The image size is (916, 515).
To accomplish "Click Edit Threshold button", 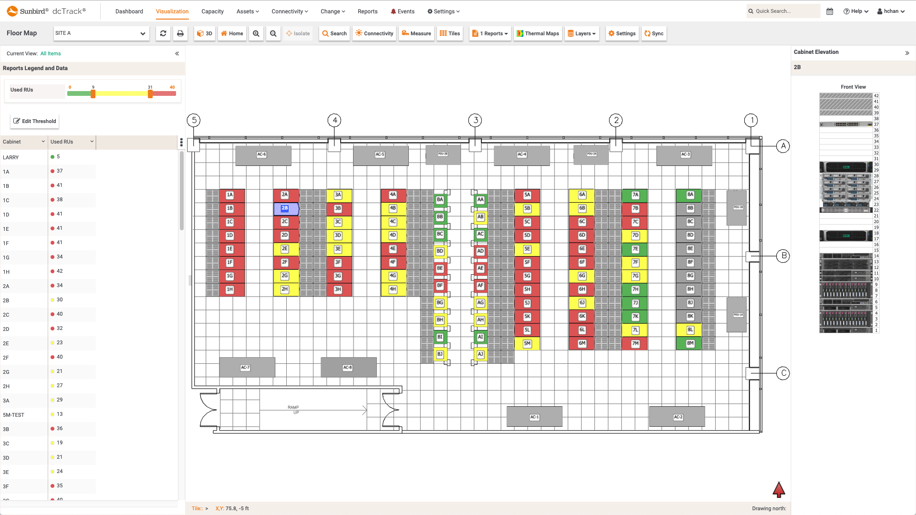I will point(35,121).
